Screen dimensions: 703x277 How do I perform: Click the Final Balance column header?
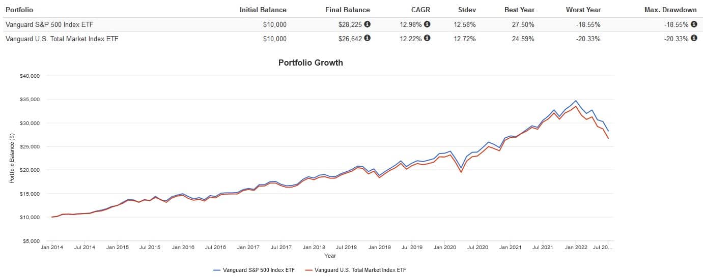(x=347, y=10)
